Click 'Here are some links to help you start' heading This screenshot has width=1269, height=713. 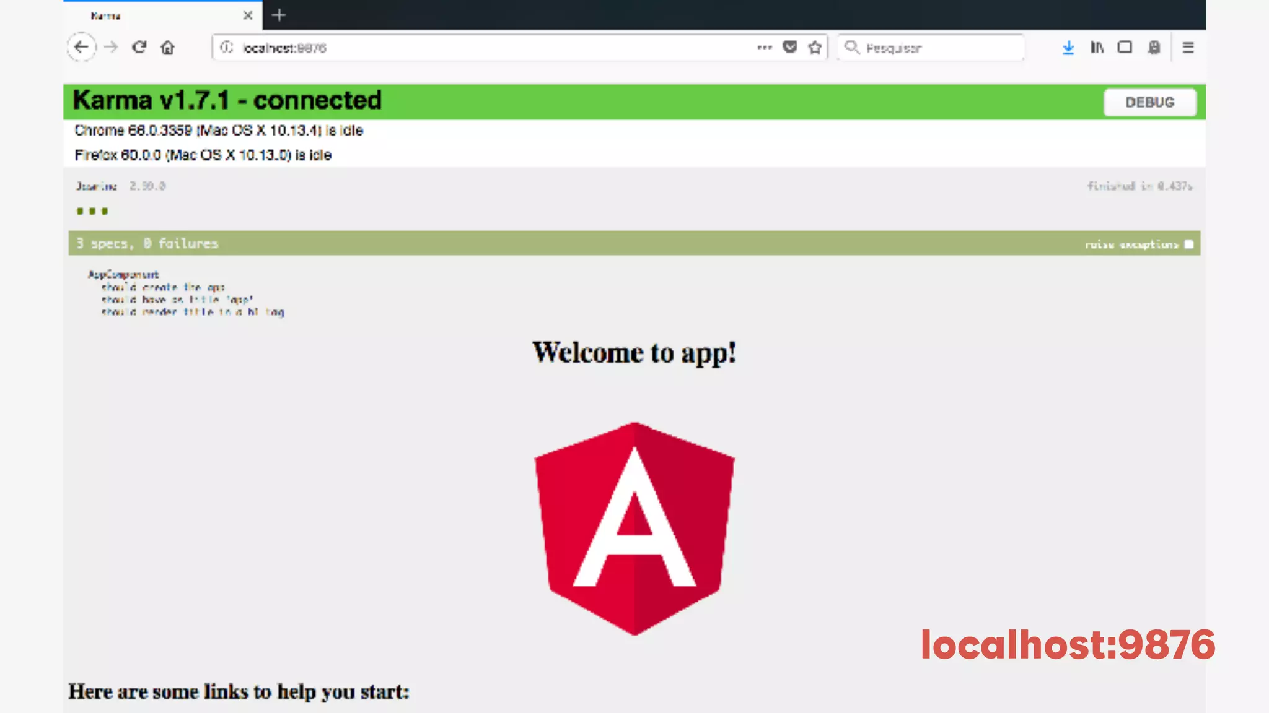[x=239, y=692]
